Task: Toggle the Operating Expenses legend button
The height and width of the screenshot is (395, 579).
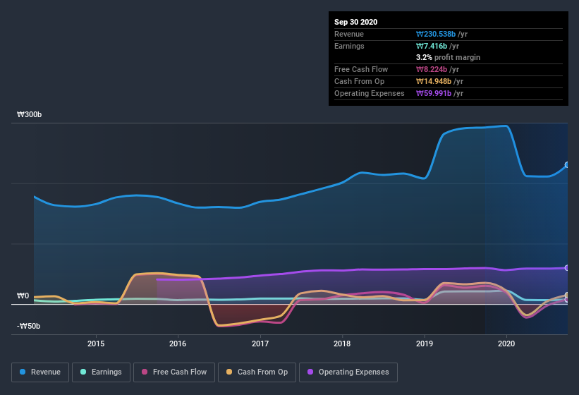Action: click(348, 372)
